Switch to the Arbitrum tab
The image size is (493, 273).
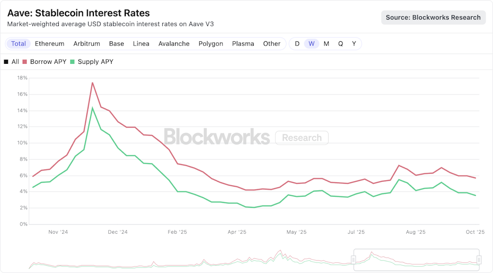(87, 44)
